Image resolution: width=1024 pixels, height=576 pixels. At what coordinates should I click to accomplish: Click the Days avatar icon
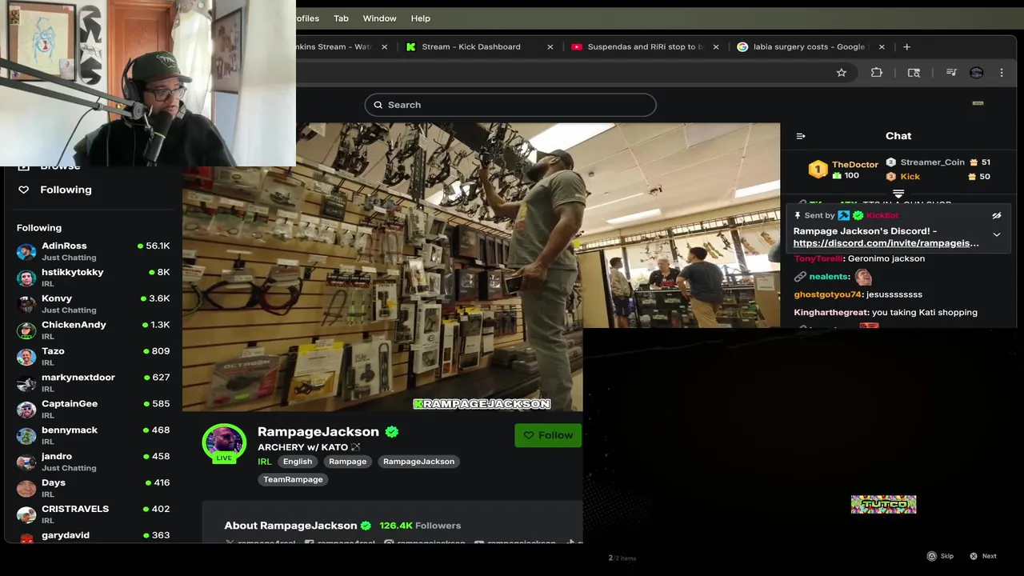tap(26, 489)
